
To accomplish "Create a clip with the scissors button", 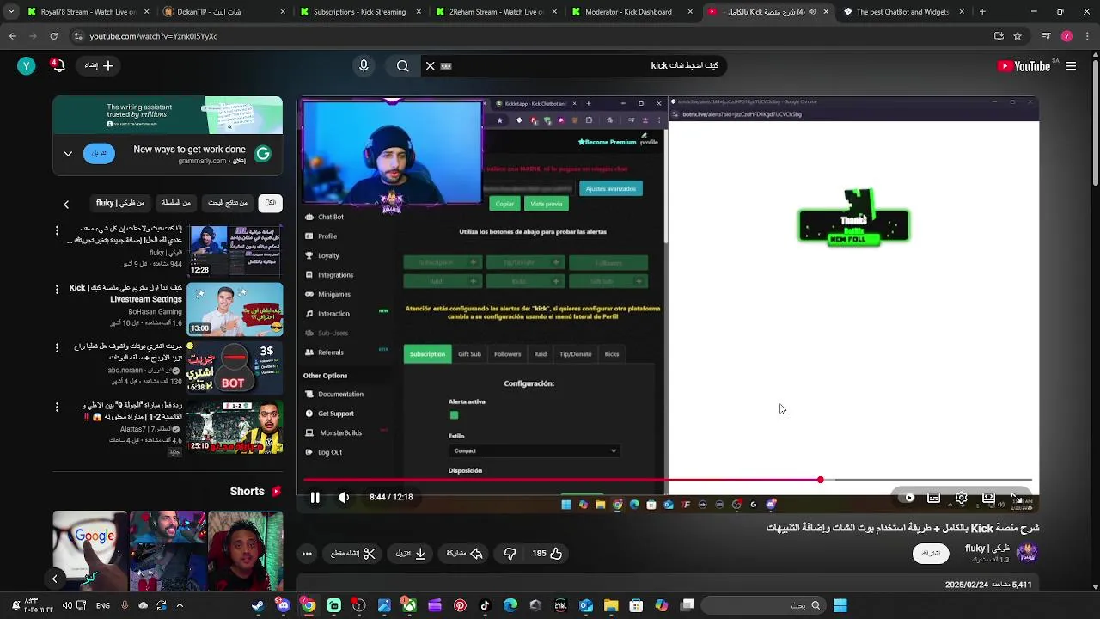I will point(353,554).
